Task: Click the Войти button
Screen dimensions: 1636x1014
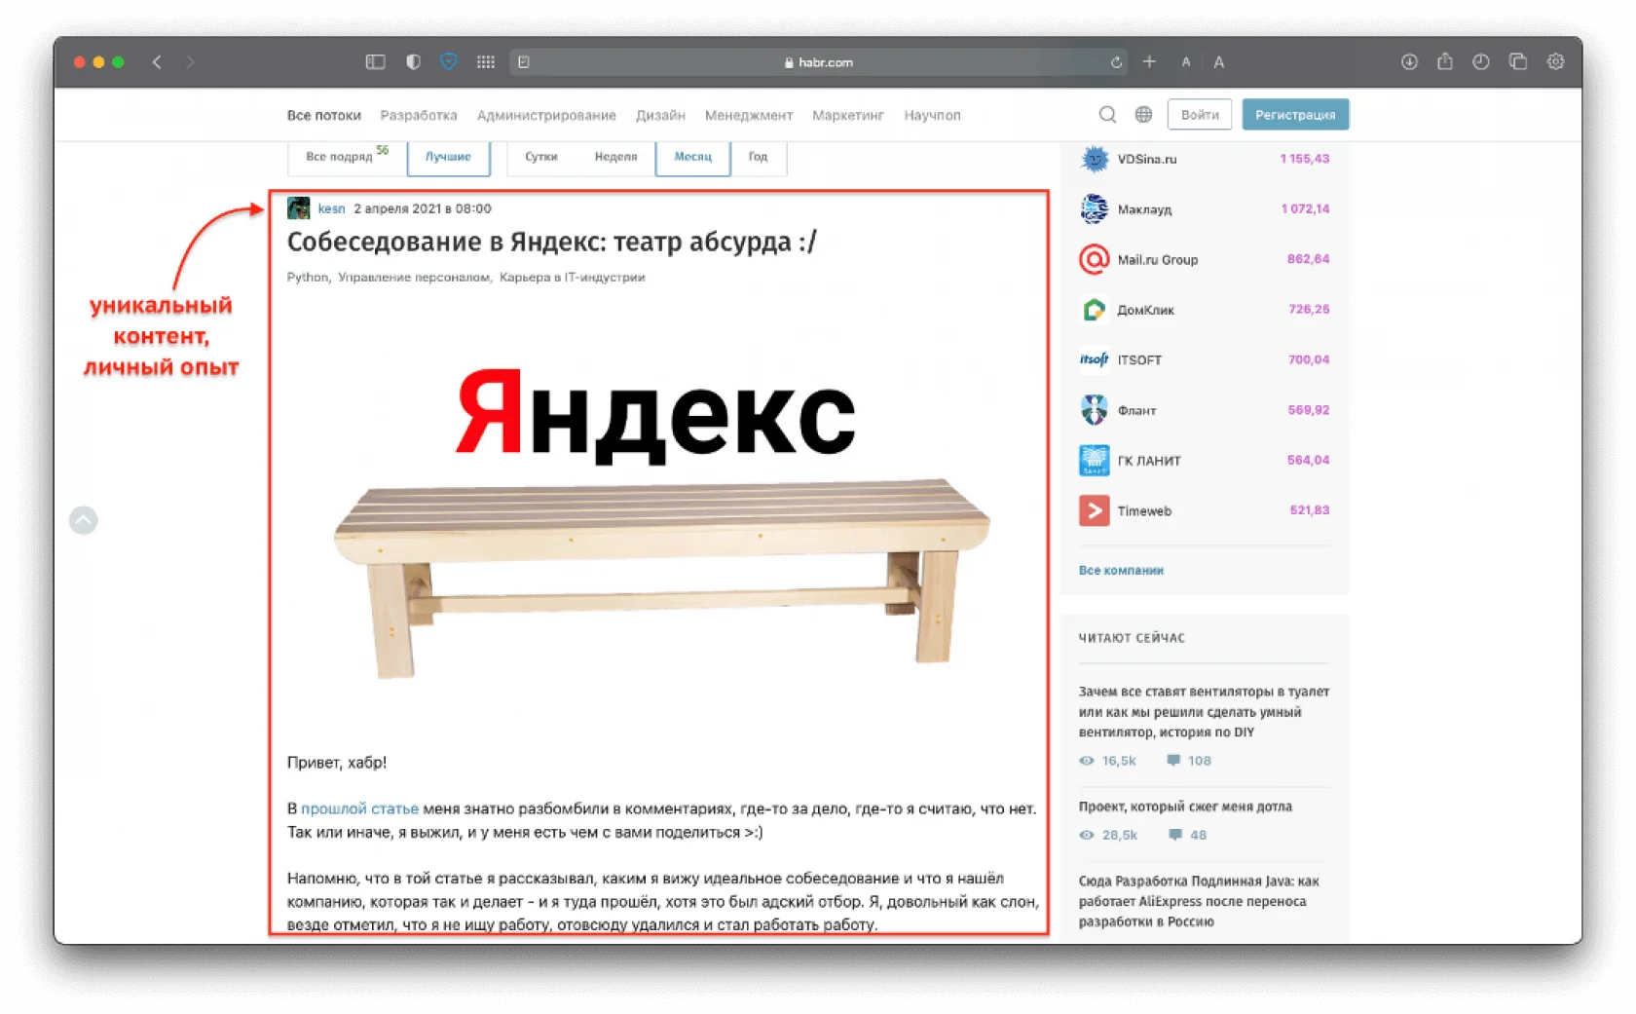Action: pos(1200,115)
